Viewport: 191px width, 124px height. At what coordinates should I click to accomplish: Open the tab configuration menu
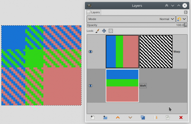click(x=186, y=12)
